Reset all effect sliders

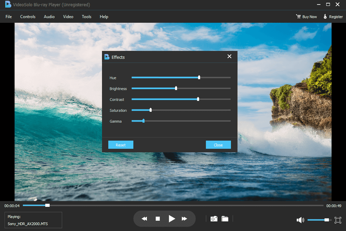120,144
